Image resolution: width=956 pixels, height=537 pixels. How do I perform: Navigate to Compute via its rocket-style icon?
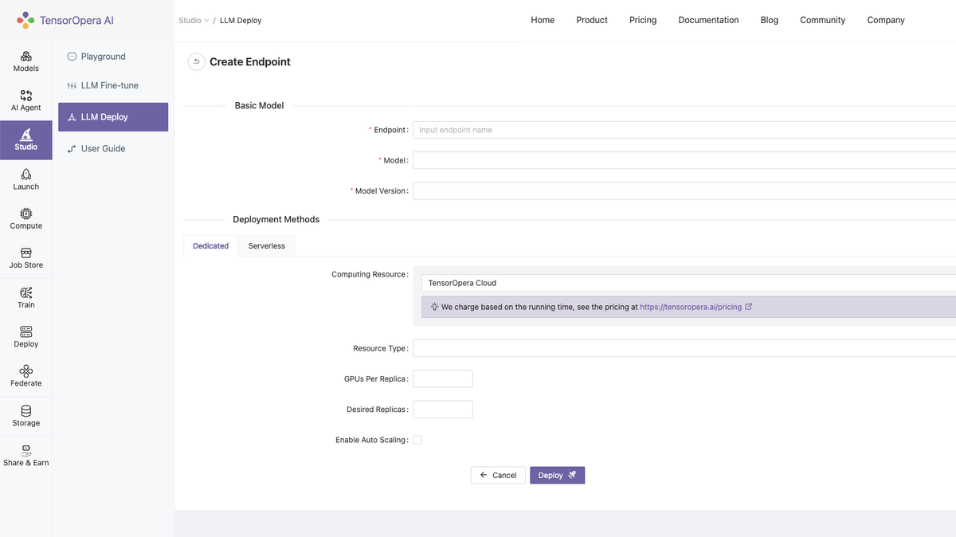[25, 218]
